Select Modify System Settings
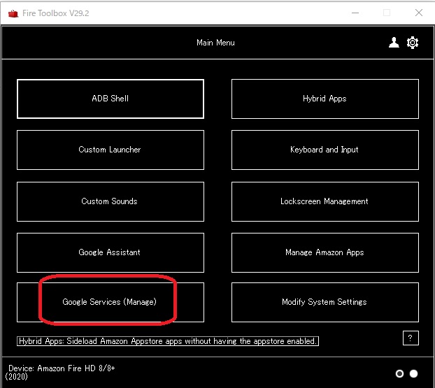Screen dimensions: 435x388 tap(325, 302)
